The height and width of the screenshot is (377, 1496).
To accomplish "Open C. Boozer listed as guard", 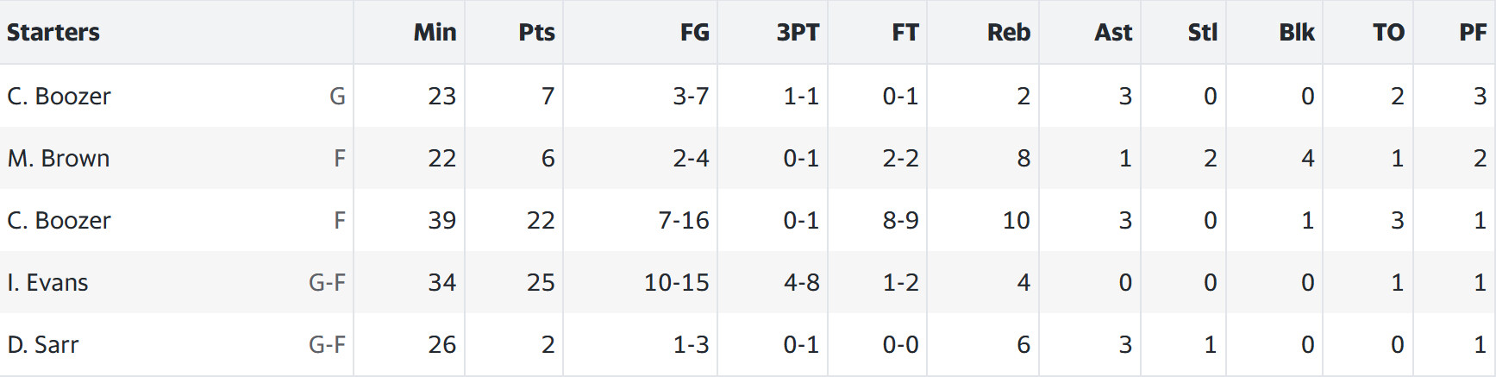I will click(59, 96).
